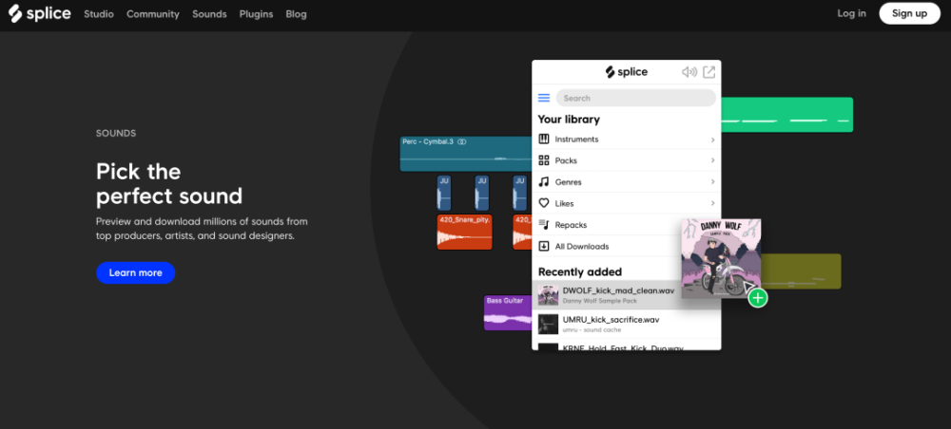Open the Likes library label
This screenshot has width=951, height=429.
[x=564, y=203]
